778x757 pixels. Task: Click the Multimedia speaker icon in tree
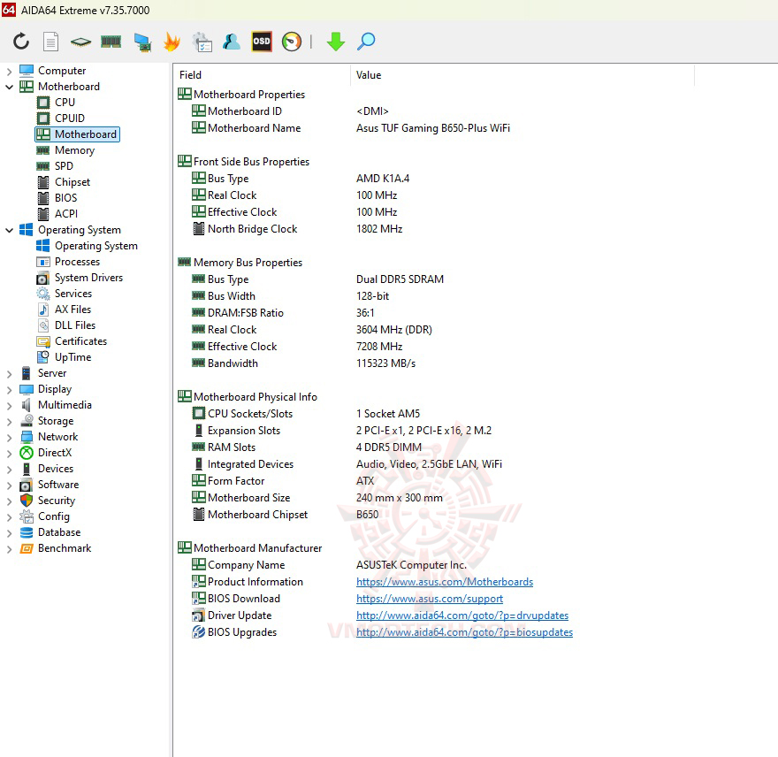(27, 405)
